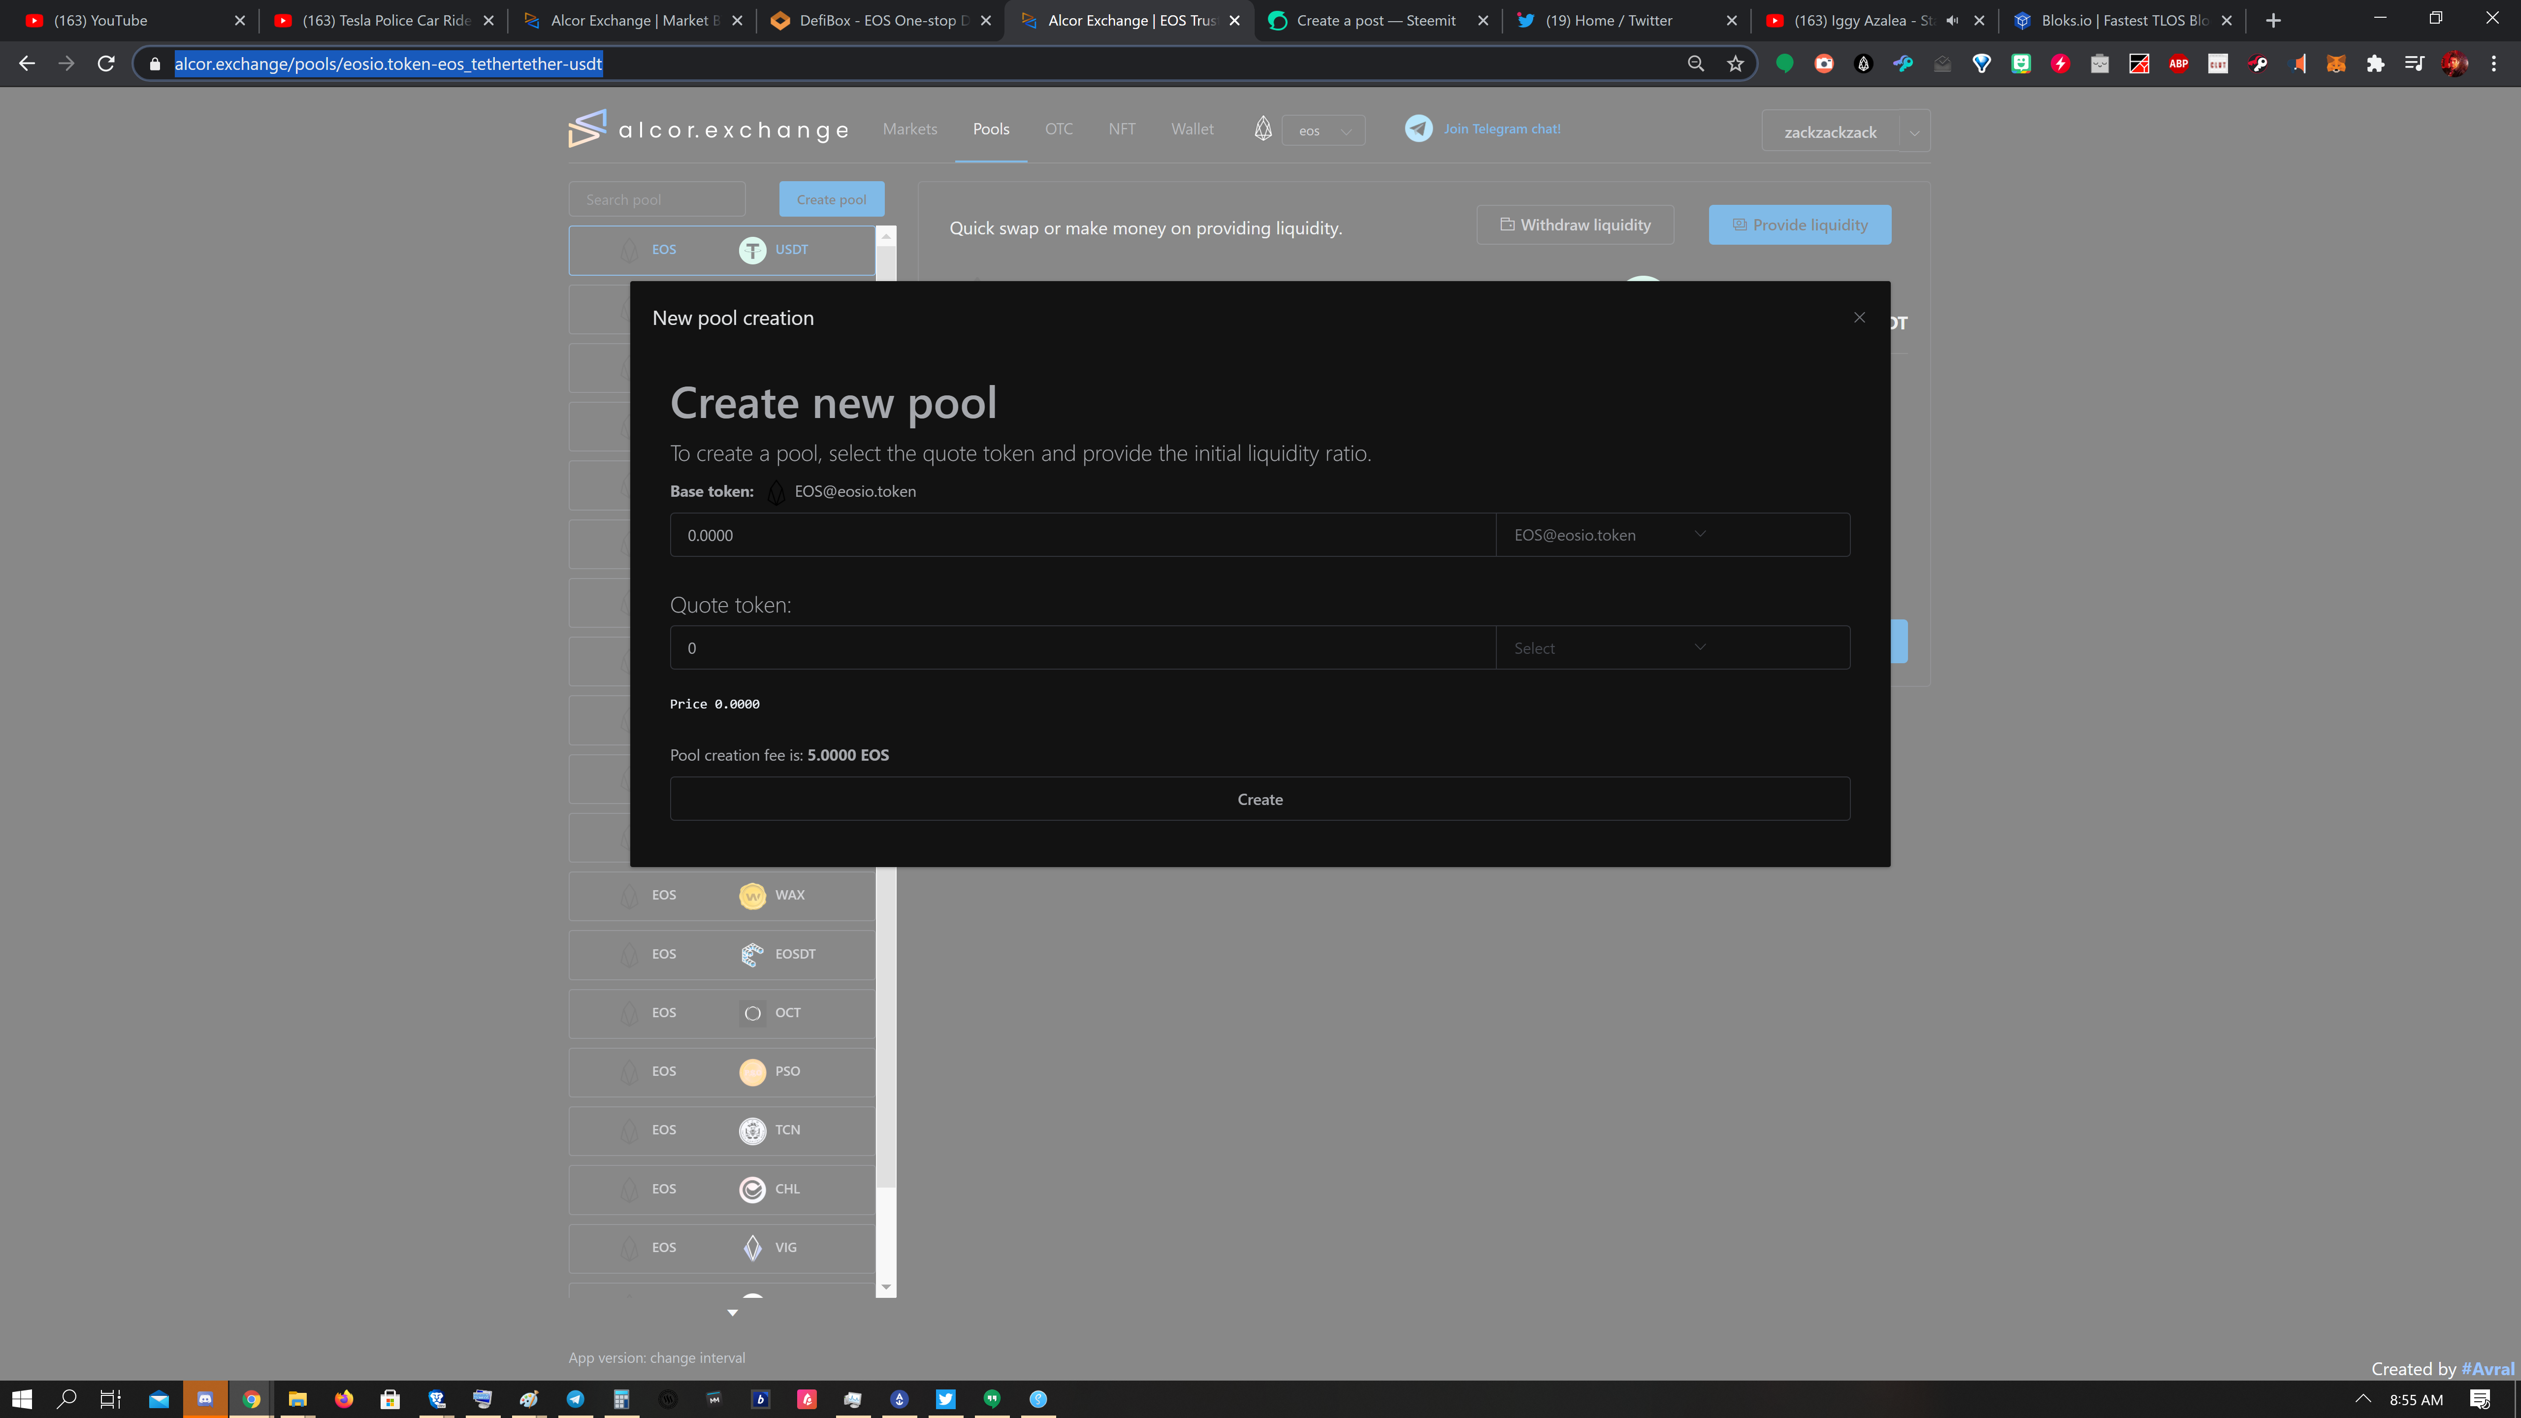This screenshot has height=1418, width=2521.
Task: Reload the current page
Action: [106, 64]
